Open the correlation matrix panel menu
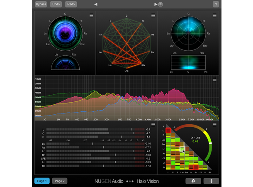The image size is (253, 187). click(214, 125)
